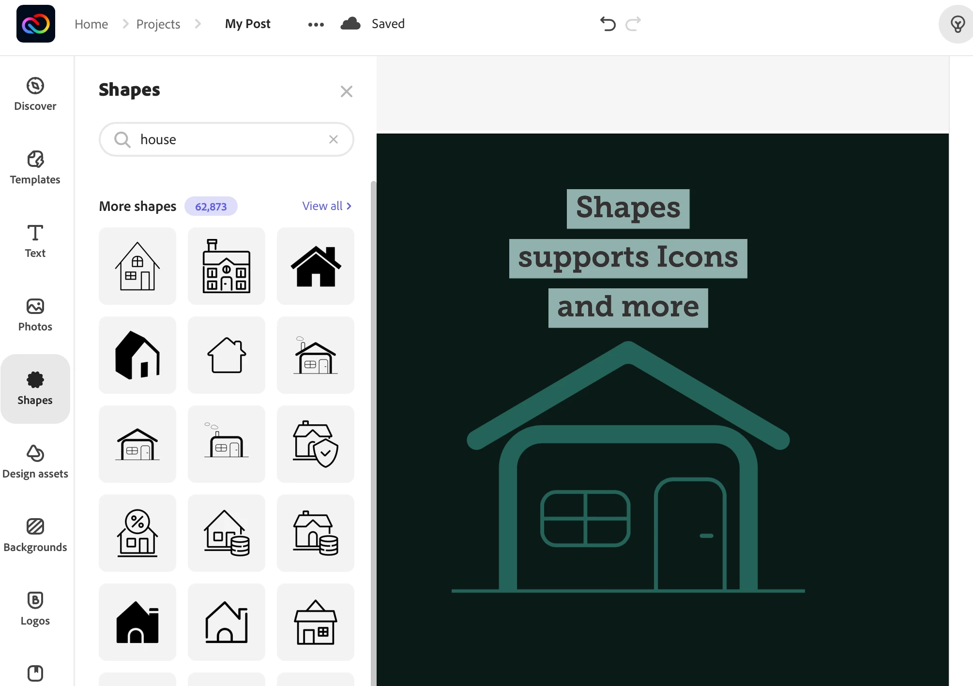Close the Shapes panel
The image size is (973, 686).
point(346,91)
